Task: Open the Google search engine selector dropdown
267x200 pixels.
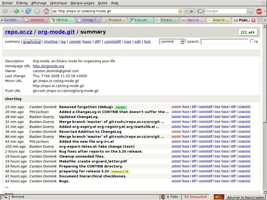Action: 201,11
